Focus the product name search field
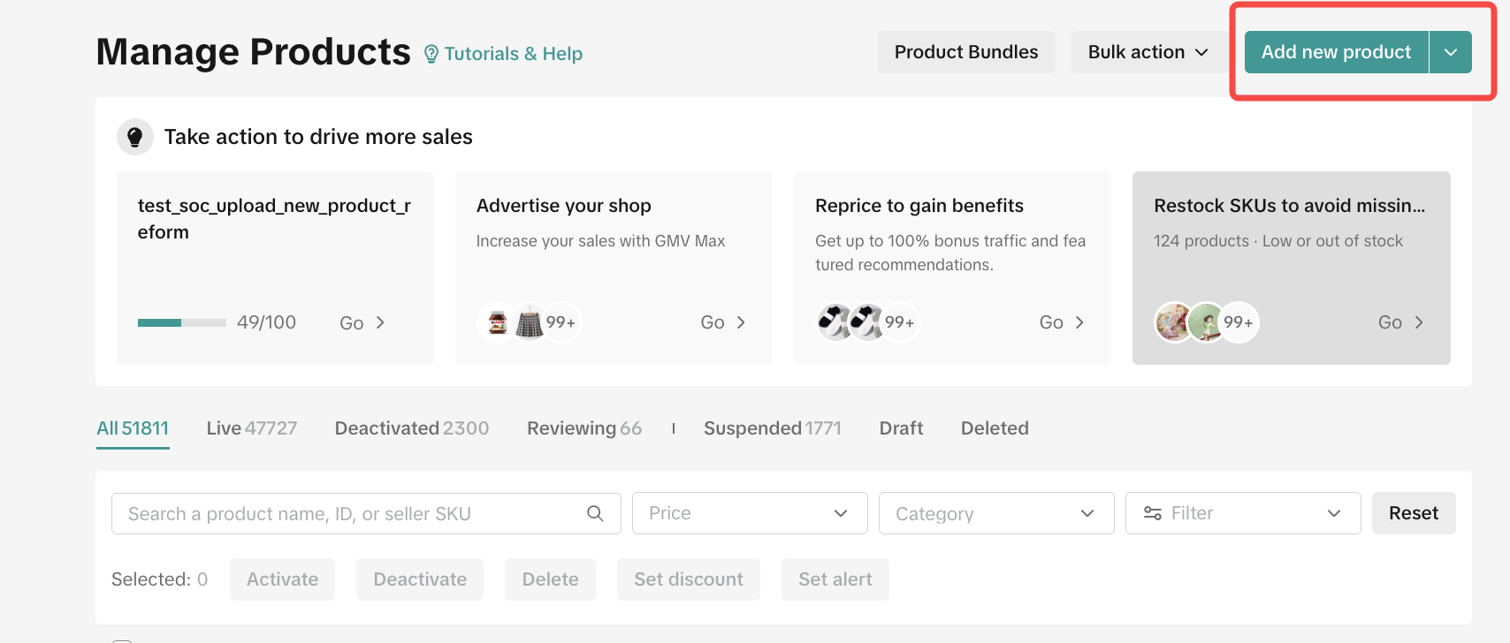This screenshot has width=1510, height=643. pos(354,513)
